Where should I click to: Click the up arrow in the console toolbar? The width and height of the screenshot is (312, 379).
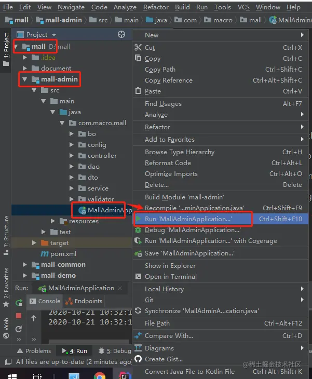[34, 318]
